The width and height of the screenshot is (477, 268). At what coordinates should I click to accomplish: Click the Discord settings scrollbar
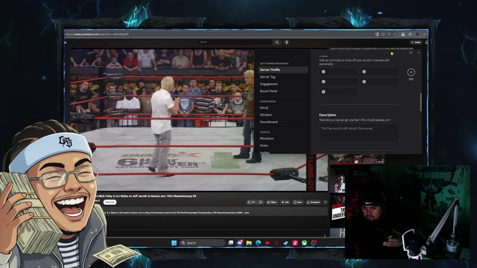[x=421, y=102]
